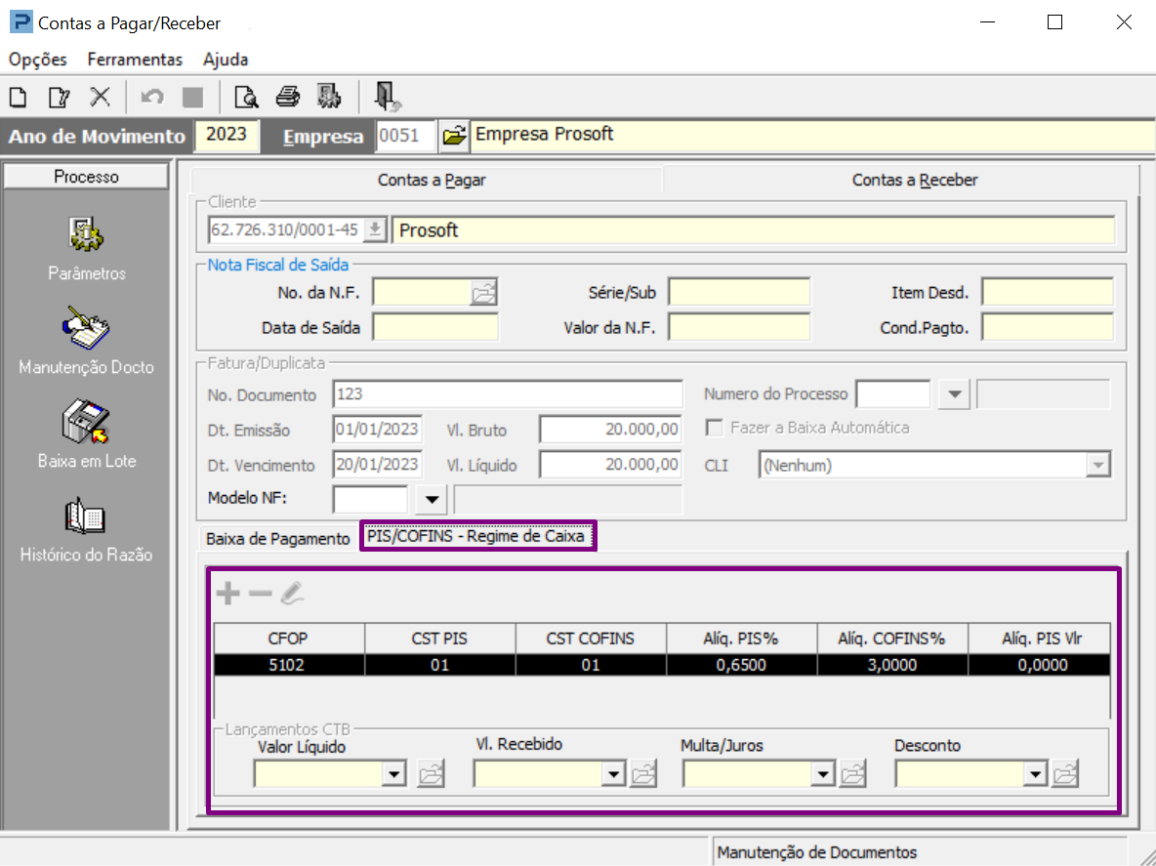This screenshot has height=866, width=1156.
Task: Click the printer icon in toolbar
Action: [287, 97]
